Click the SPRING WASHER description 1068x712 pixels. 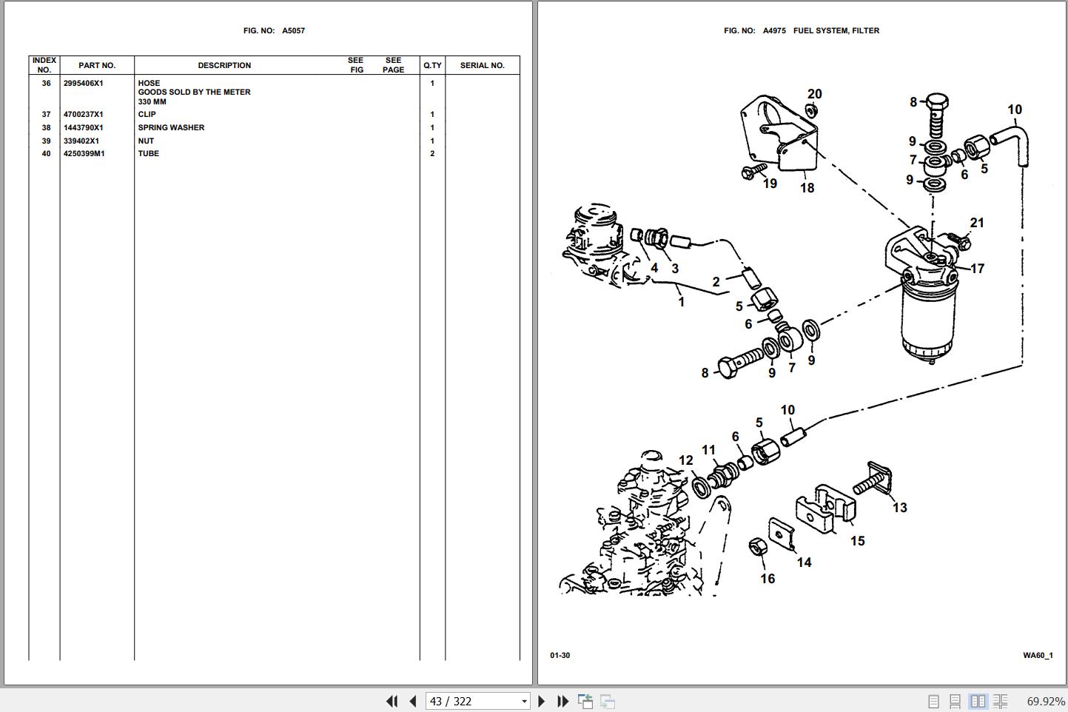pyautogui.click(x=171, y=128)
